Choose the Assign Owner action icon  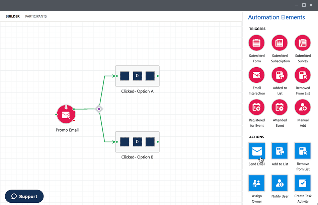pyautogui.click(x=257, y=183)
